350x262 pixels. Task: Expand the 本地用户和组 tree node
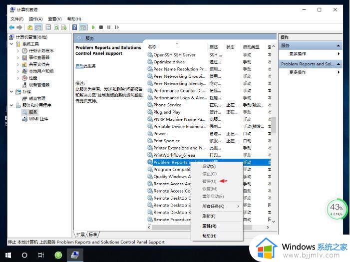(x=18, y=71)
